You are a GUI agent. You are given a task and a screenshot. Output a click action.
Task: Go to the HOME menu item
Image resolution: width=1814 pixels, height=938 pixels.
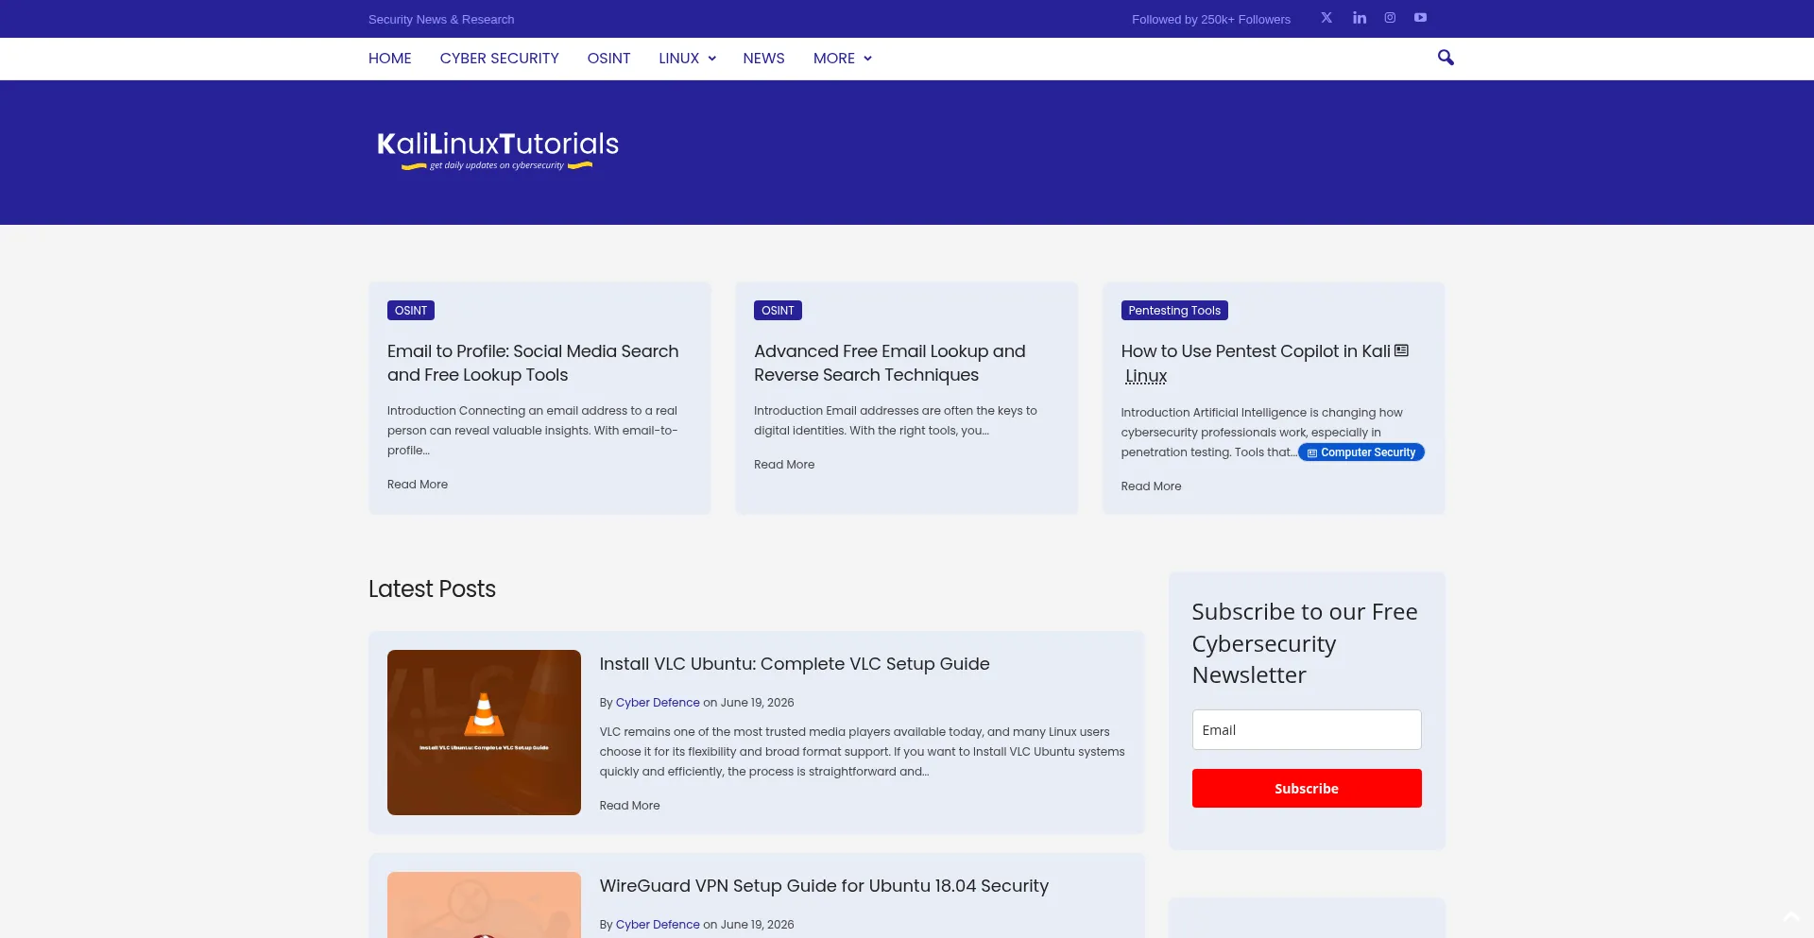390,59
